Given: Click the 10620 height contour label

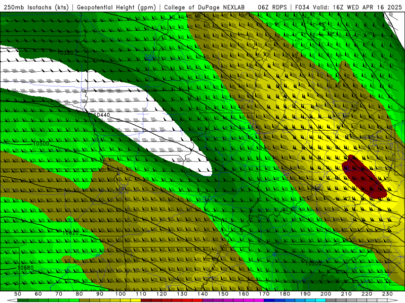Looking at the screenshot, I should [x=70, y=233].
